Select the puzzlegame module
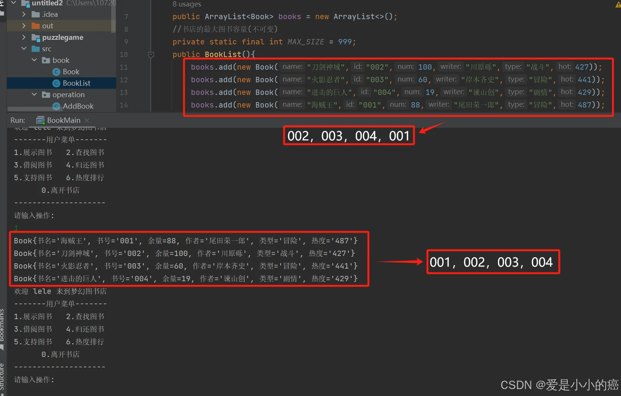The image size is (621, 396). (x=62, y=37)
